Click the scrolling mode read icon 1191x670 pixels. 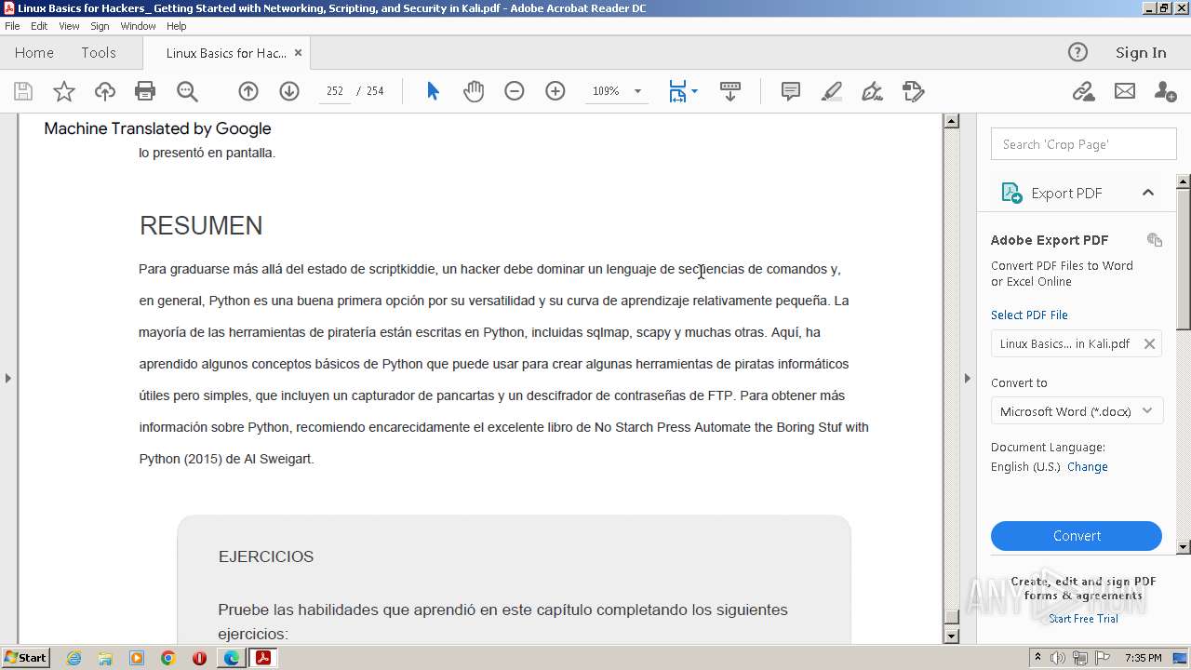(730, 91)
